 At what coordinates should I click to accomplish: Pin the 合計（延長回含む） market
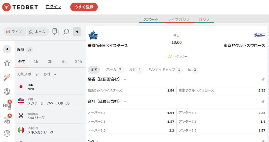pos(263,101)
